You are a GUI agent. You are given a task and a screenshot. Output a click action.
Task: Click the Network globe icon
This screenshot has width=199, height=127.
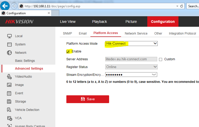(x=9, y=53)
